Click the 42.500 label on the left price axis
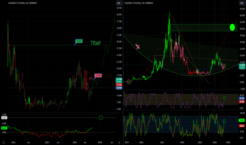246x145 pixels. pos(119,8)
